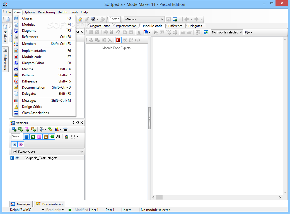The width and height of the screenshot is (290, 214).
Task: Select Delegates menu item
Action: [x=44, y=94]
